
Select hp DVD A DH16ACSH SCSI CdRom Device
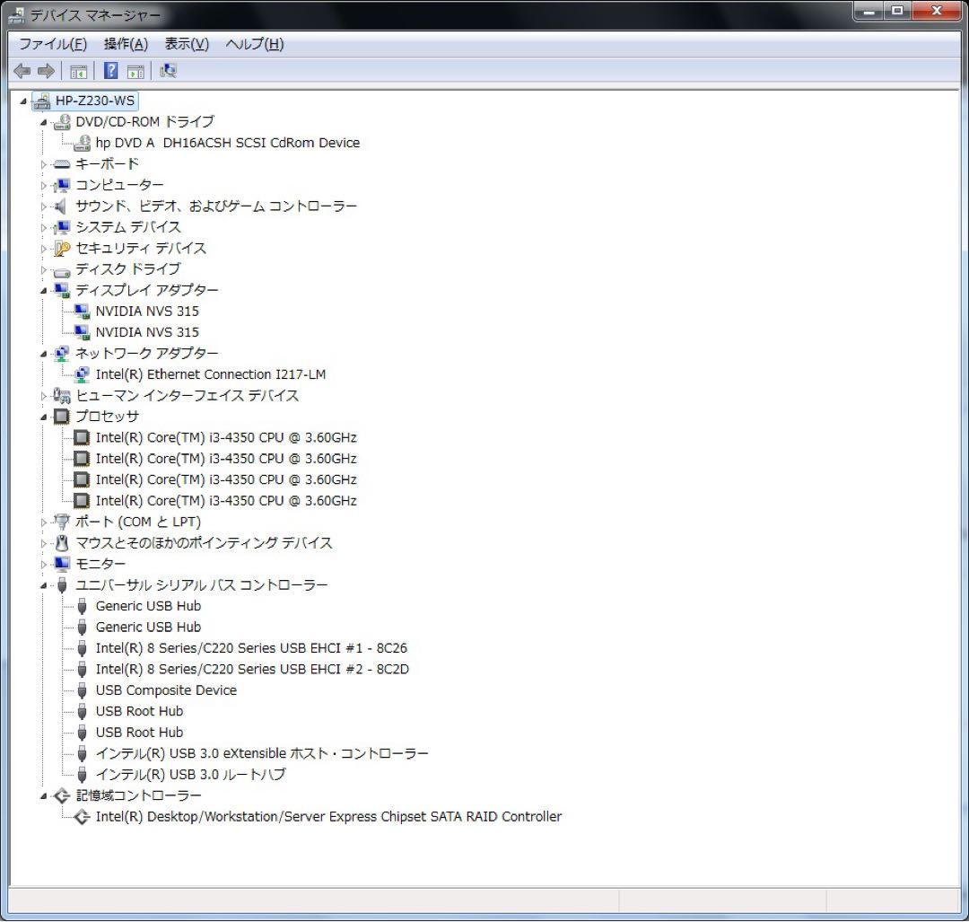coord(227,143)
